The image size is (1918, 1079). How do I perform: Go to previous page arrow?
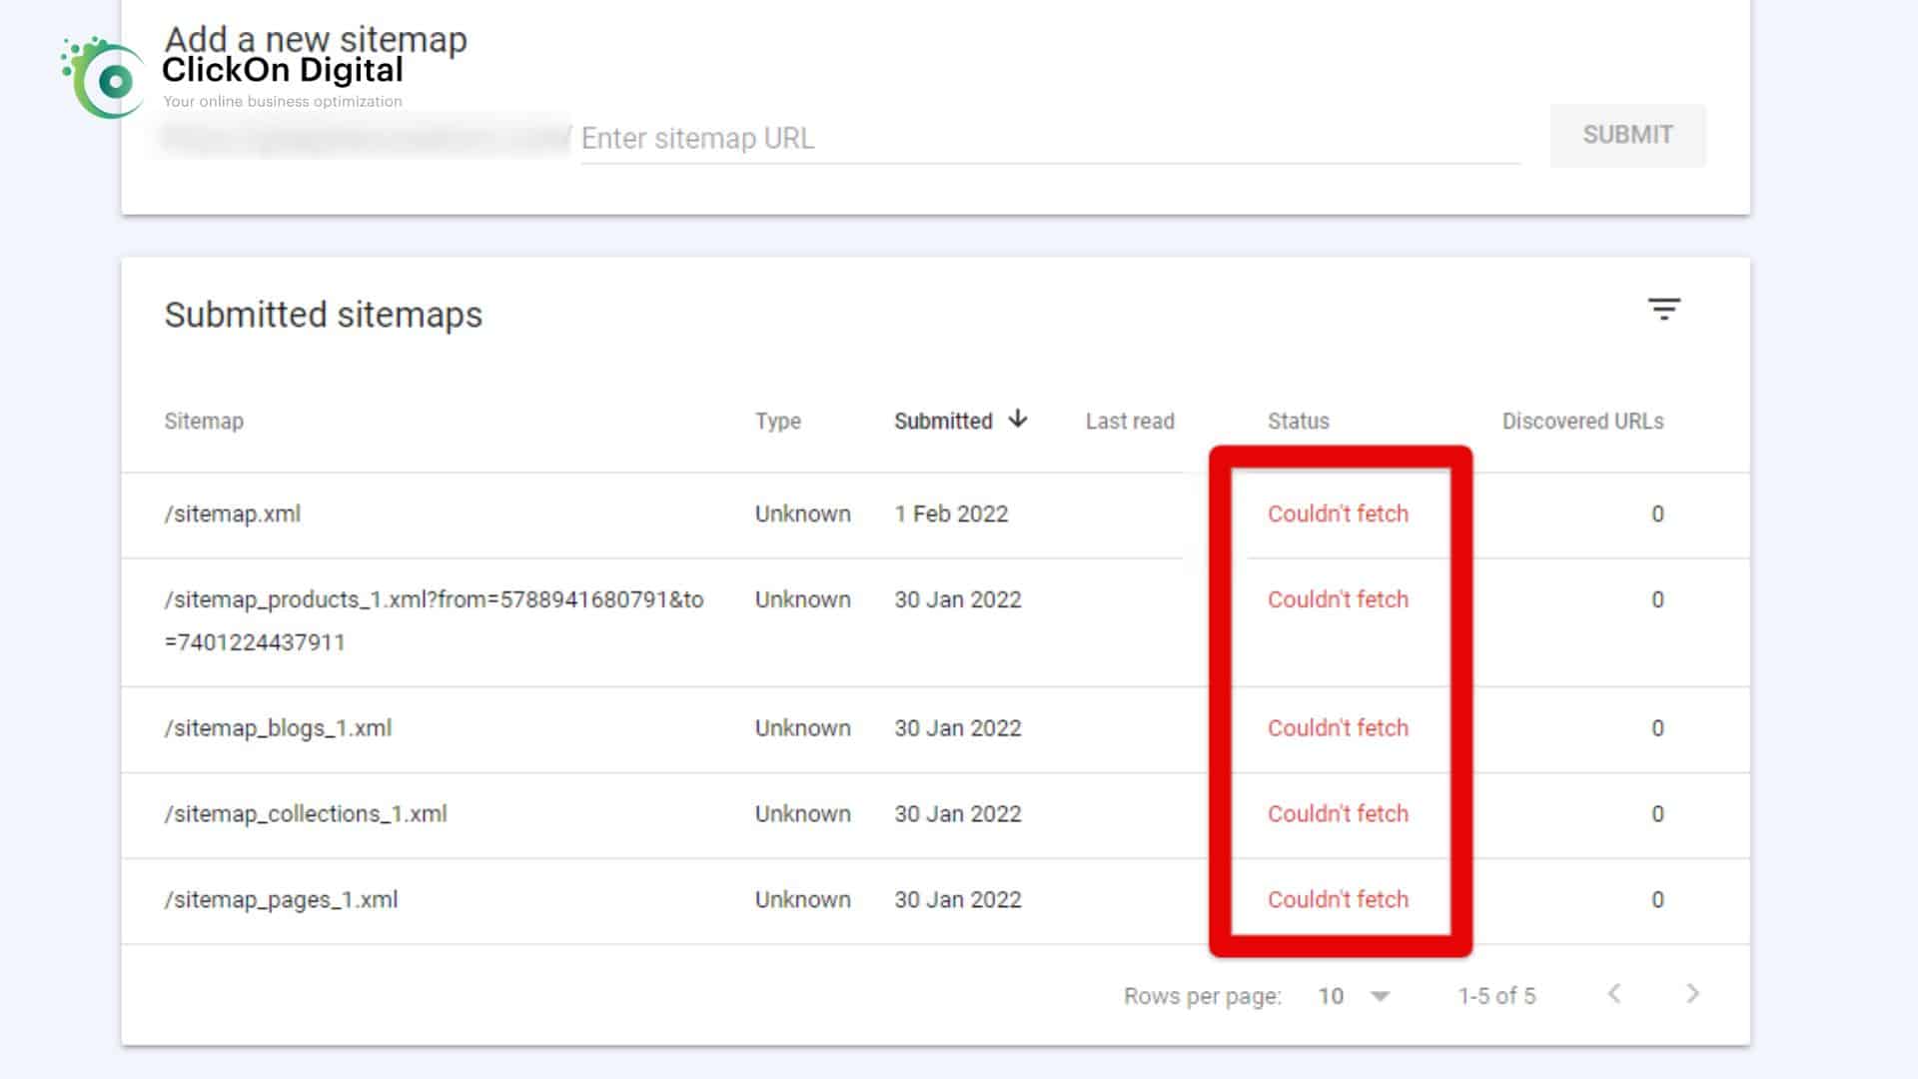[1614, 994]
